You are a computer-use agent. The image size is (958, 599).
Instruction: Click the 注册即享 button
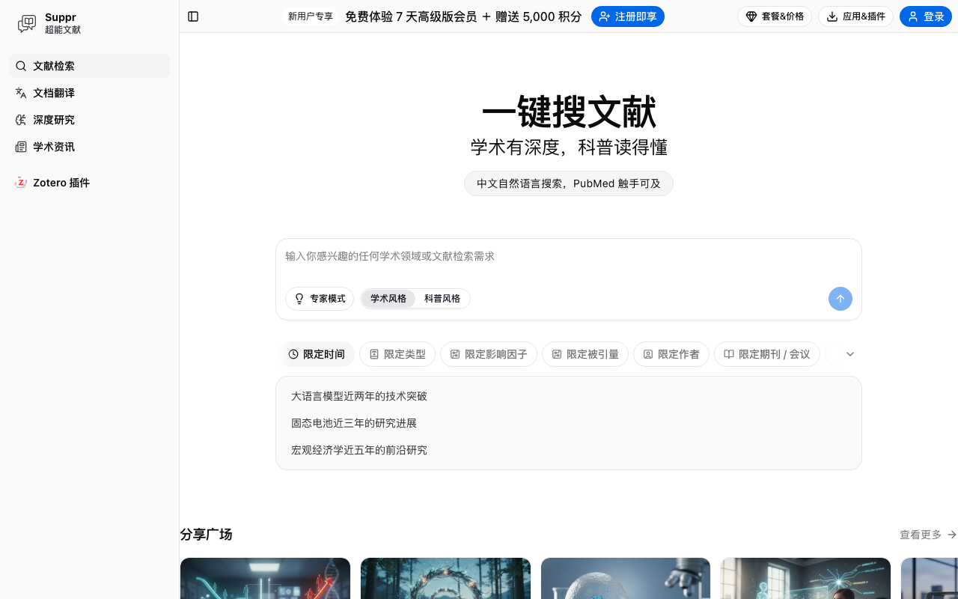pyautogui.click(x=627, y=16)
